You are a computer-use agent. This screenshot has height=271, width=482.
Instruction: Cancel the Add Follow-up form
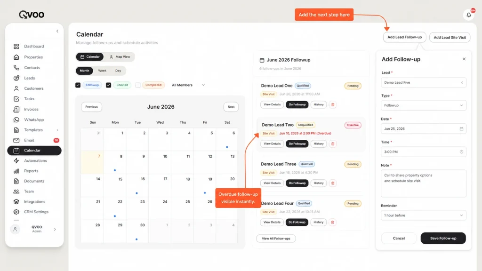399,238
